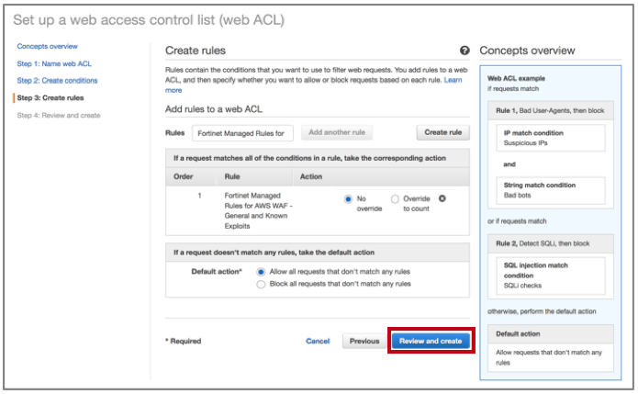Viewport: 638px width, 394px height.
Task: Open Concepts overview in sidebar
Action: [47, 46]
